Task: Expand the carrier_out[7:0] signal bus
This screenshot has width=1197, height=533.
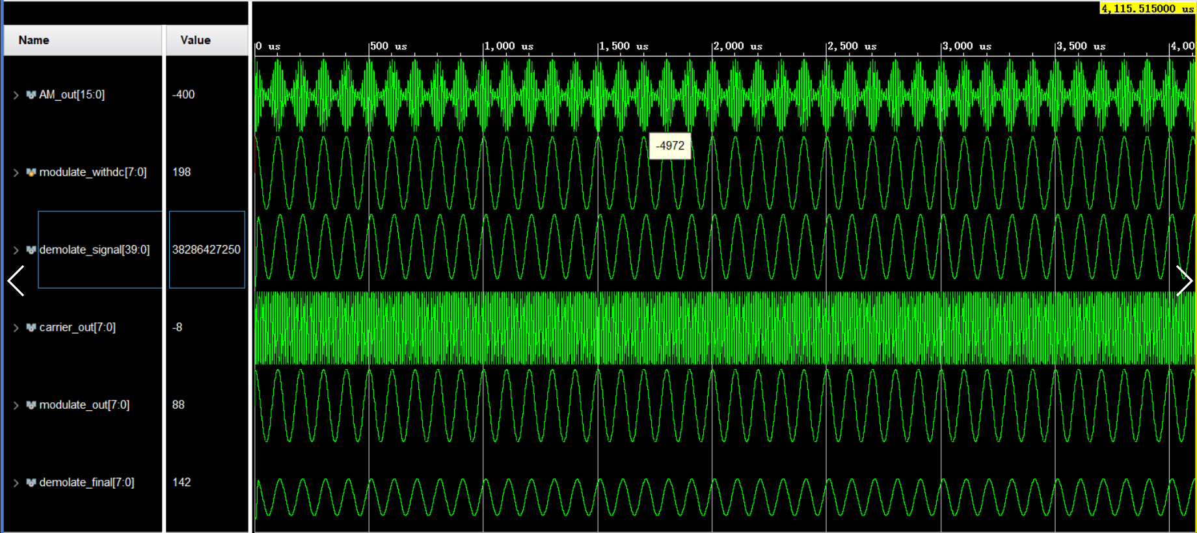Action: click(x=16, y=328)
